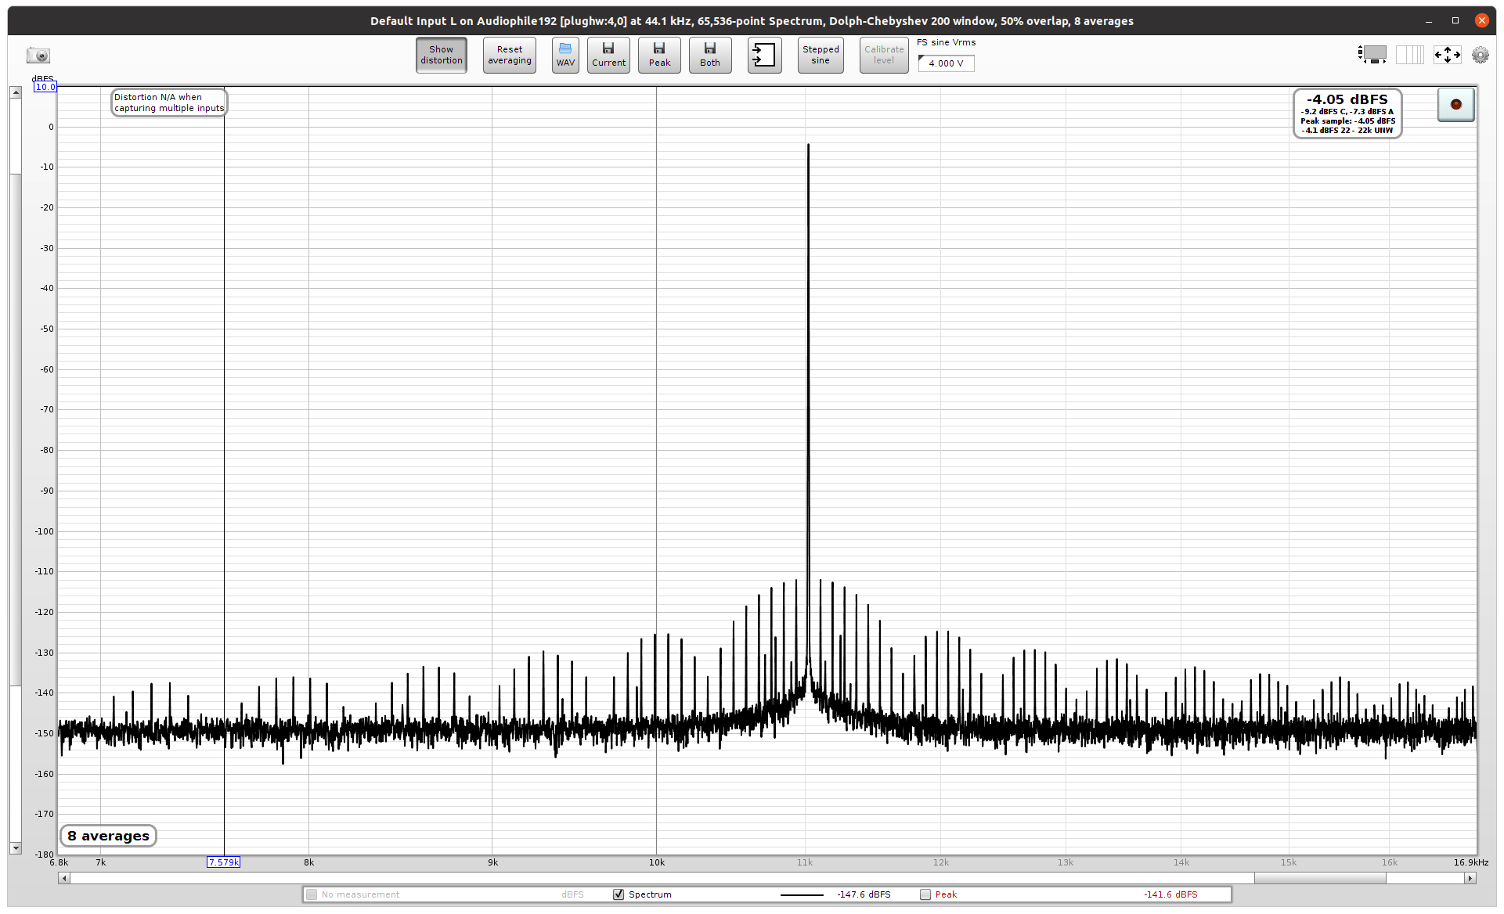Capture the graph with the camera icon
Image resolution: width=1504 pixels, height=914 pixels.
point(38,56)
